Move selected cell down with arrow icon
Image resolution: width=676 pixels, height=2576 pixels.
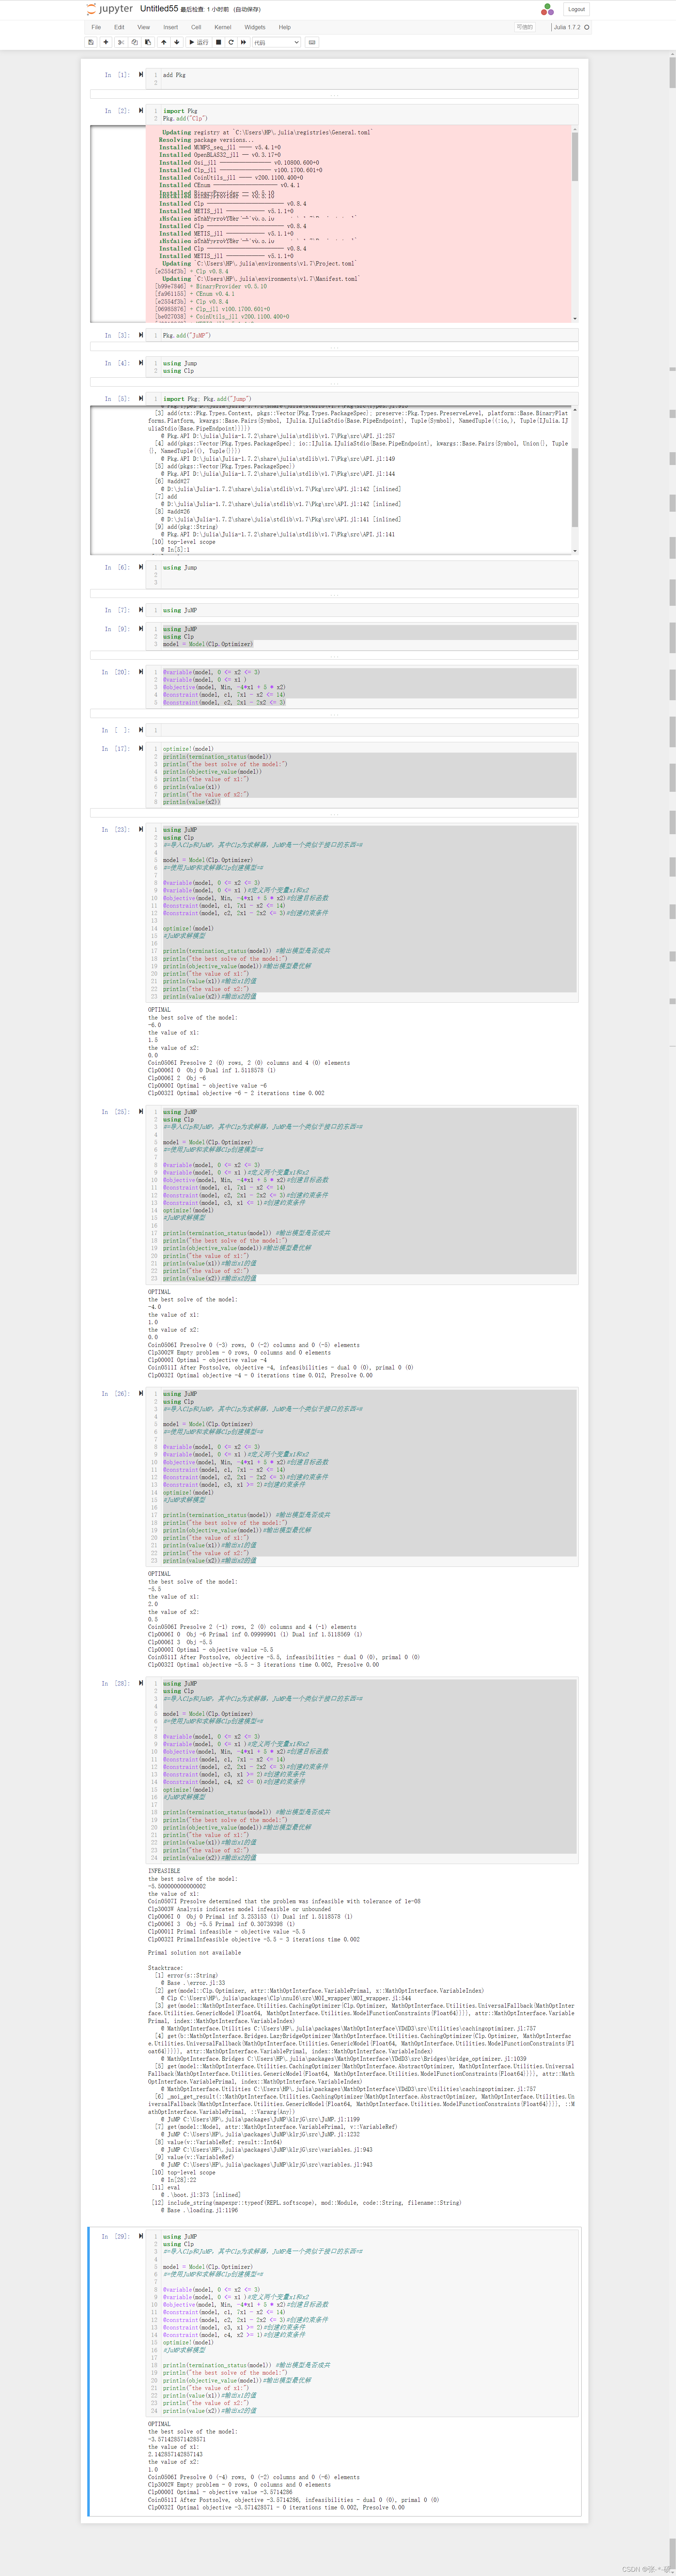177,42
